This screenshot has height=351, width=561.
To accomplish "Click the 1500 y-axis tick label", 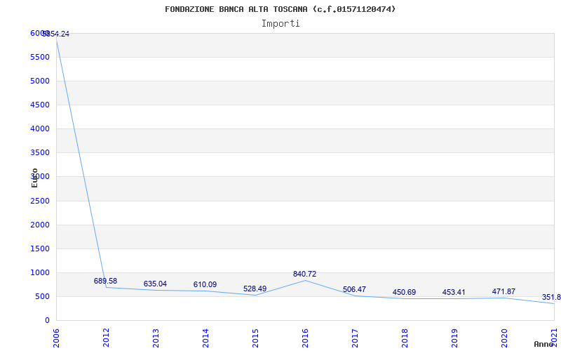I will click(x=40, y=249).
